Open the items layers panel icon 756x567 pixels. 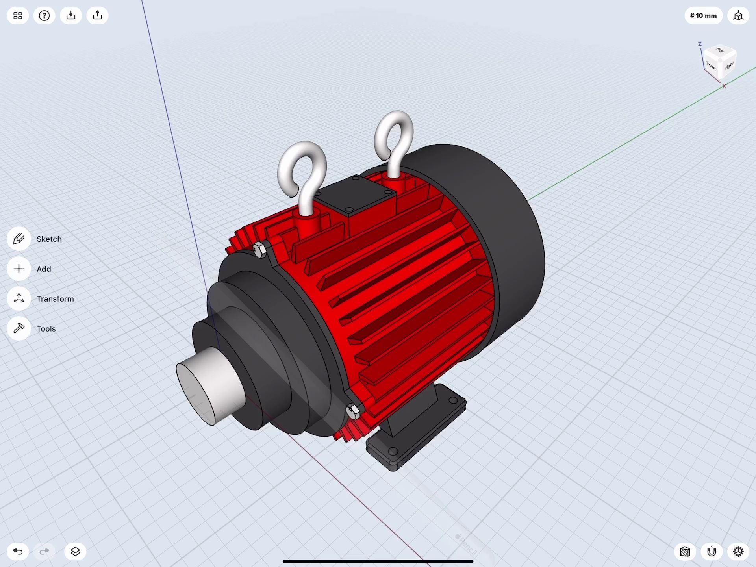point(75,551)
